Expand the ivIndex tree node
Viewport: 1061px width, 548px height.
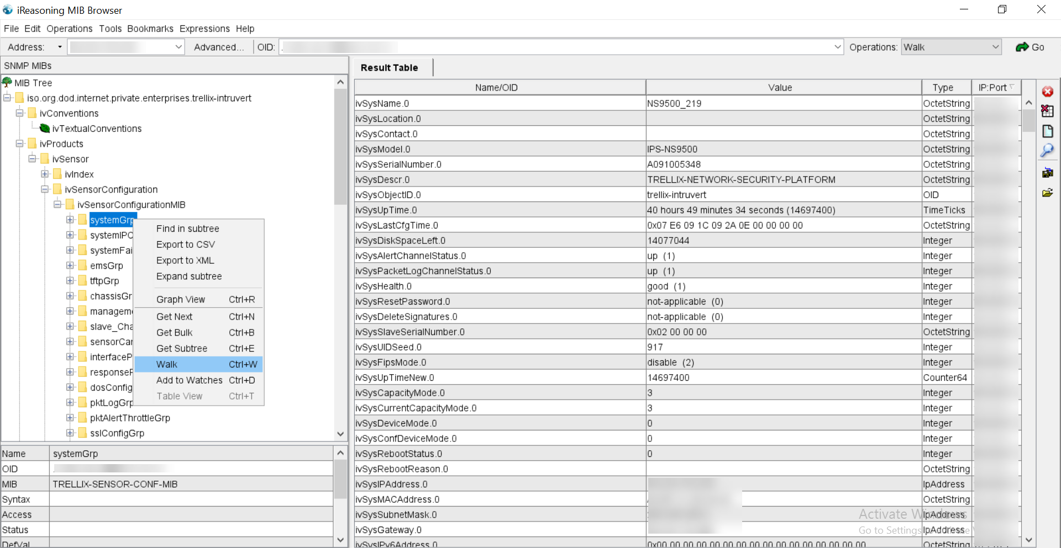45,174
